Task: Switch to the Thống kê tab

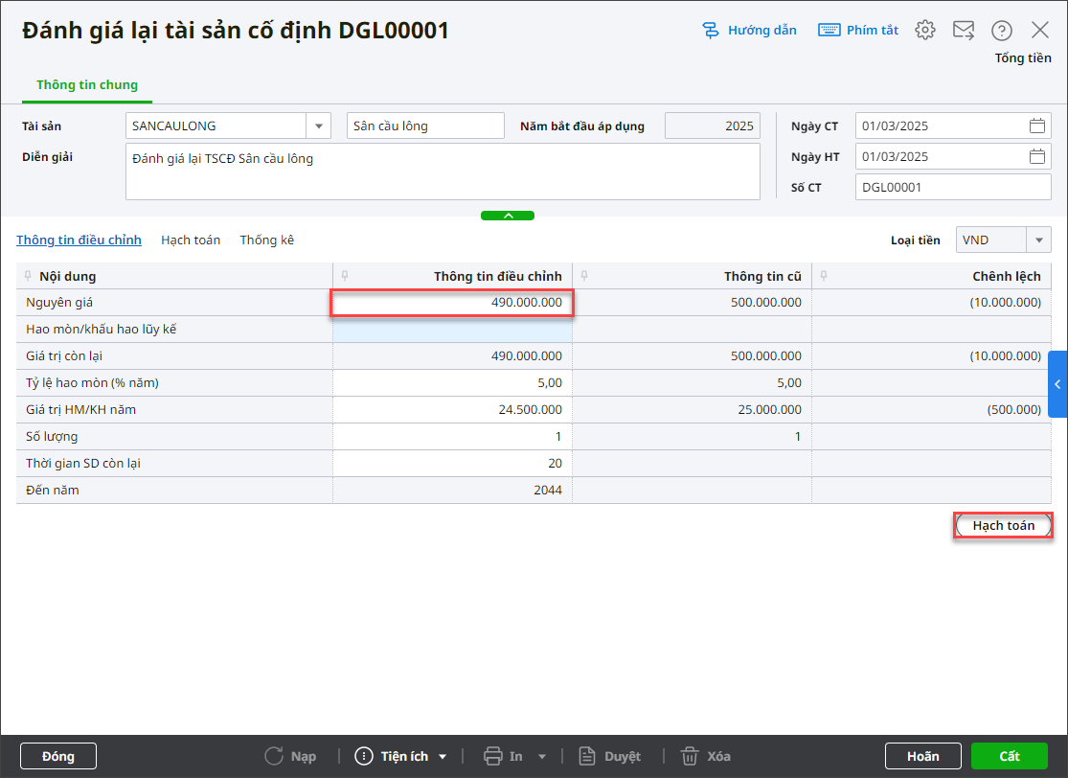Action: [x=266, y=240]
